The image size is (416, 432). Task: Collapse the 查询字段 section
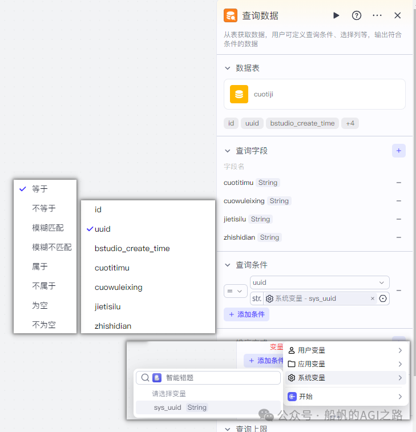[228, 151]
